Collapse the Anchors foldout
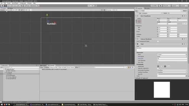 coord(136,26)
